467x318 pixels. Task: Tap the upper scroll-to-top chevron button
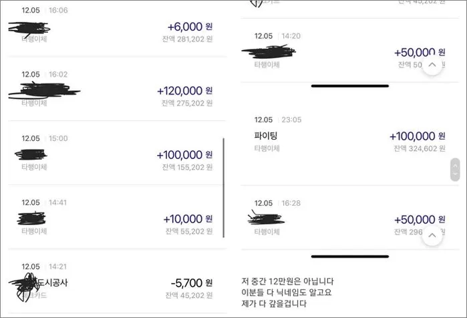(x=432, y=65)
